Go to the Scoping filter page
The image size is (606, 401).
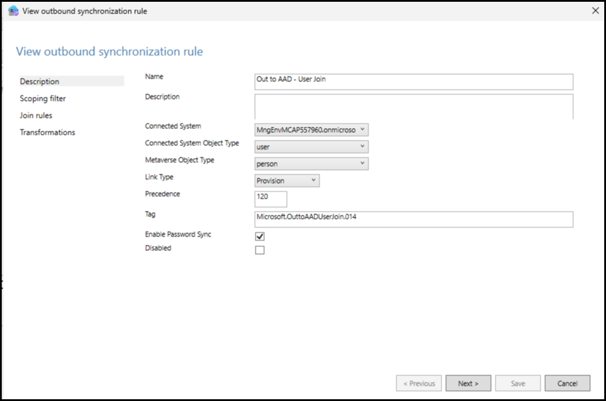[43, 99]
